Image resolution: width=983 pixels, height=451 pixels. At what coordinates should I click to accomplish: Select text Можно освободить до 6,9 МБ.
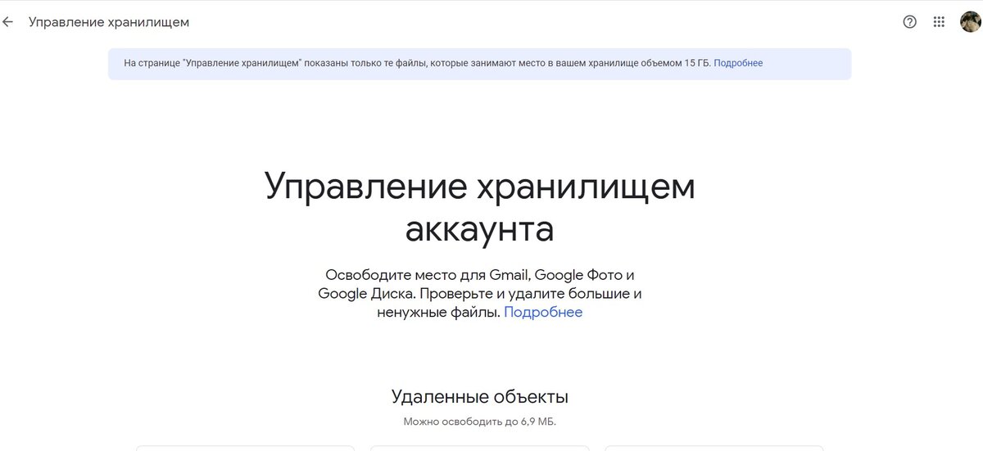point(480,422)
